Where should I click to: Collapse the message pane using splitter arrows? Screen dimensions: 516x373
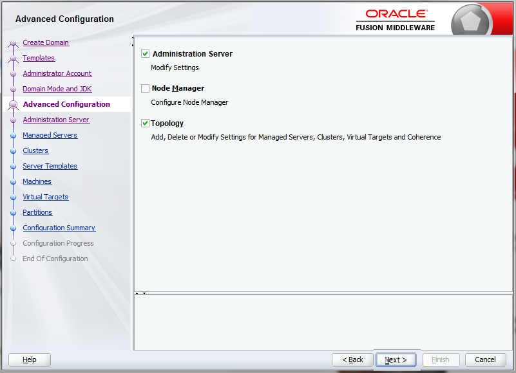coord(144,293)
